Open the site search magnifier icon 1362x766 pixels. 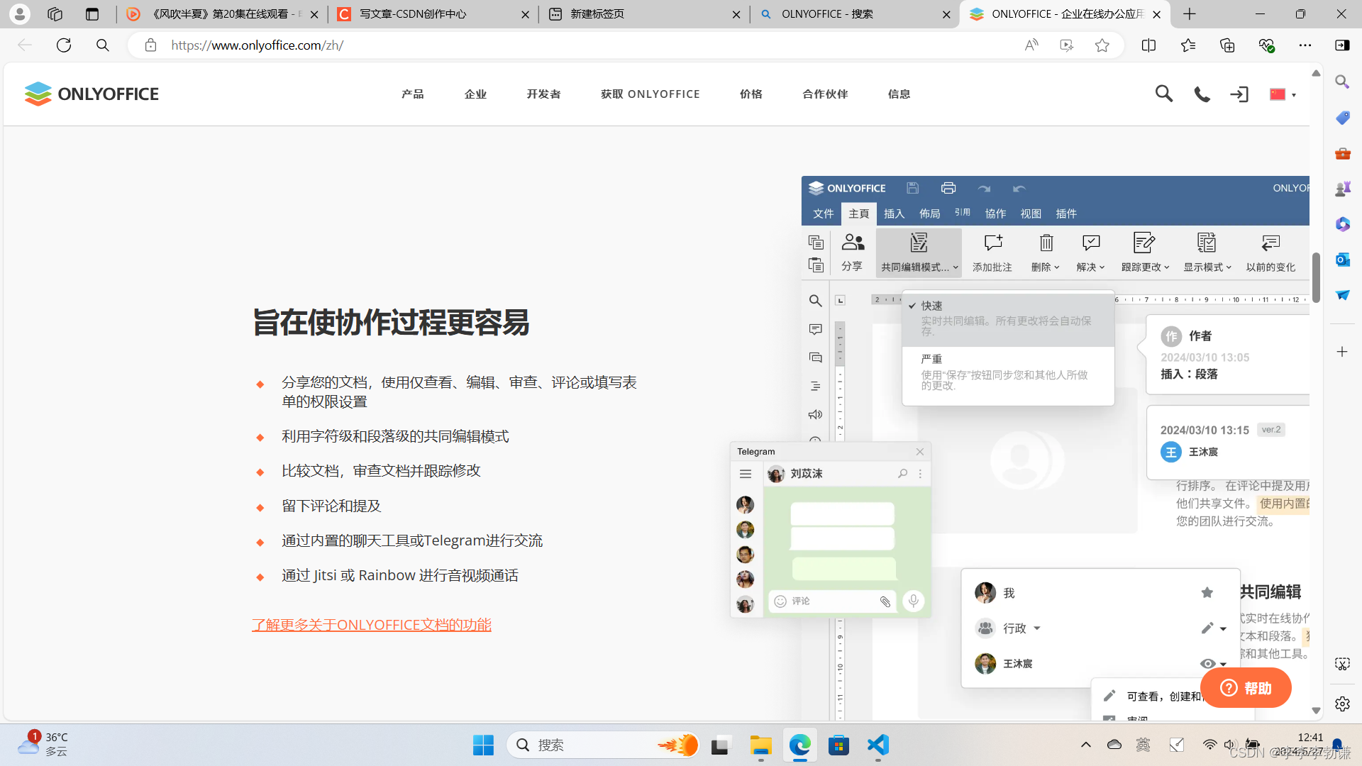pos(1163,94)
